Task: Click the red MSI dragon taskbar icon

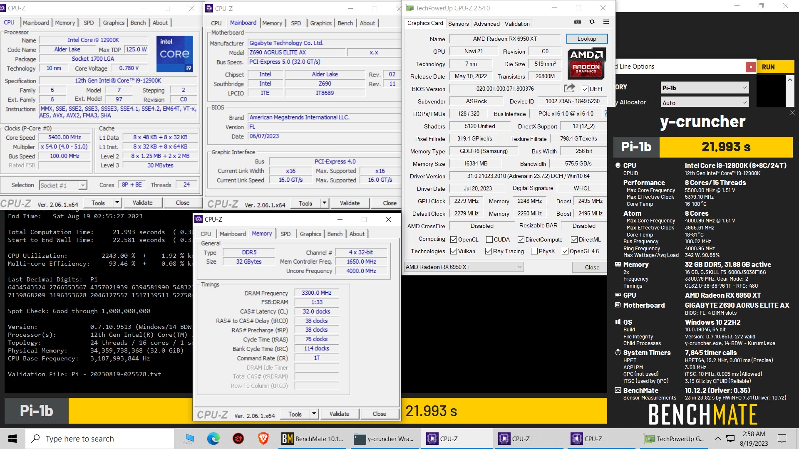Action: pos(238,439)
